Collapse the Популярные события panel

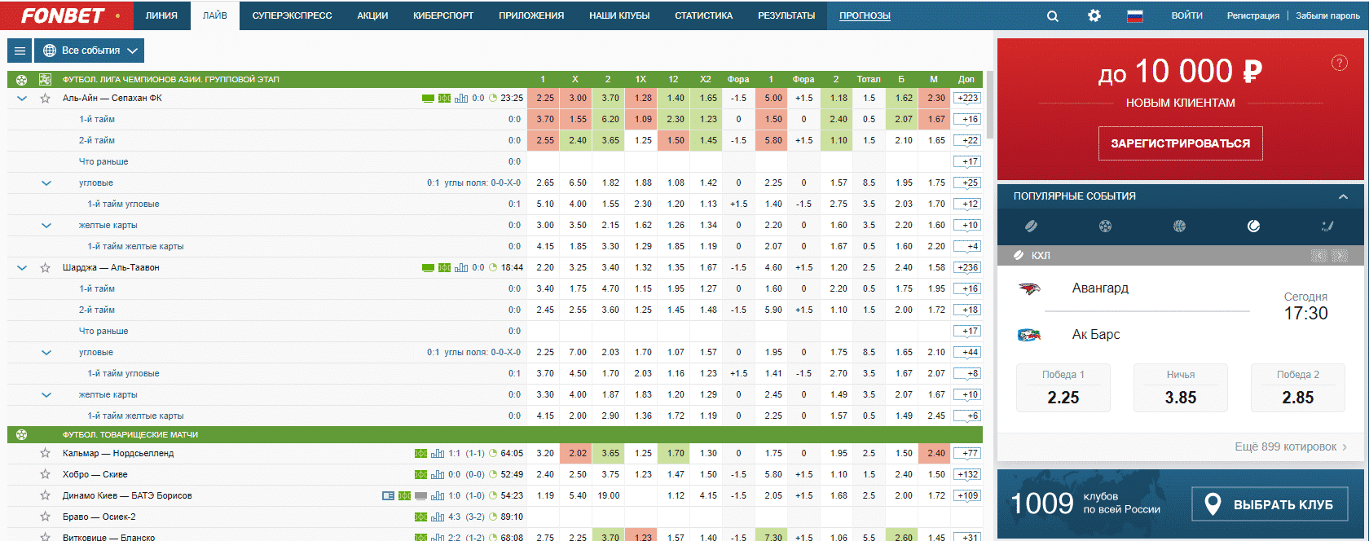[1343, 196]
